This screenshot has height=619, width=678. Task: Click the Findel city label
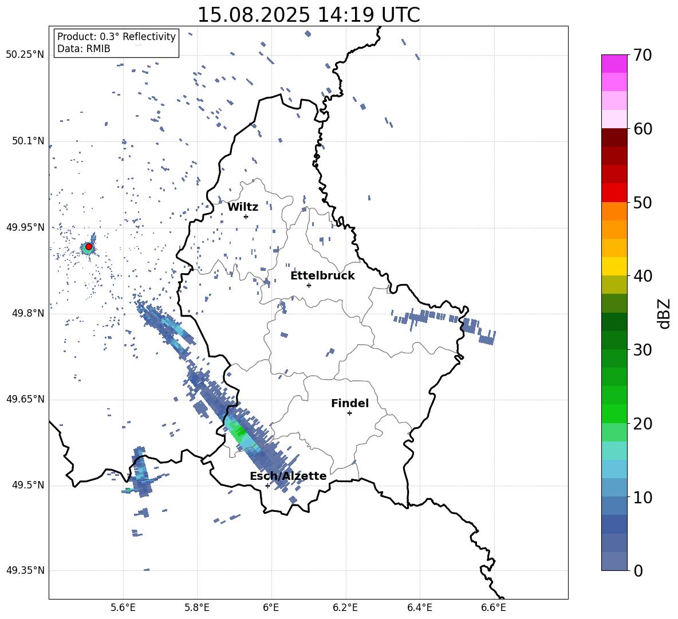[x=350, y=403]
